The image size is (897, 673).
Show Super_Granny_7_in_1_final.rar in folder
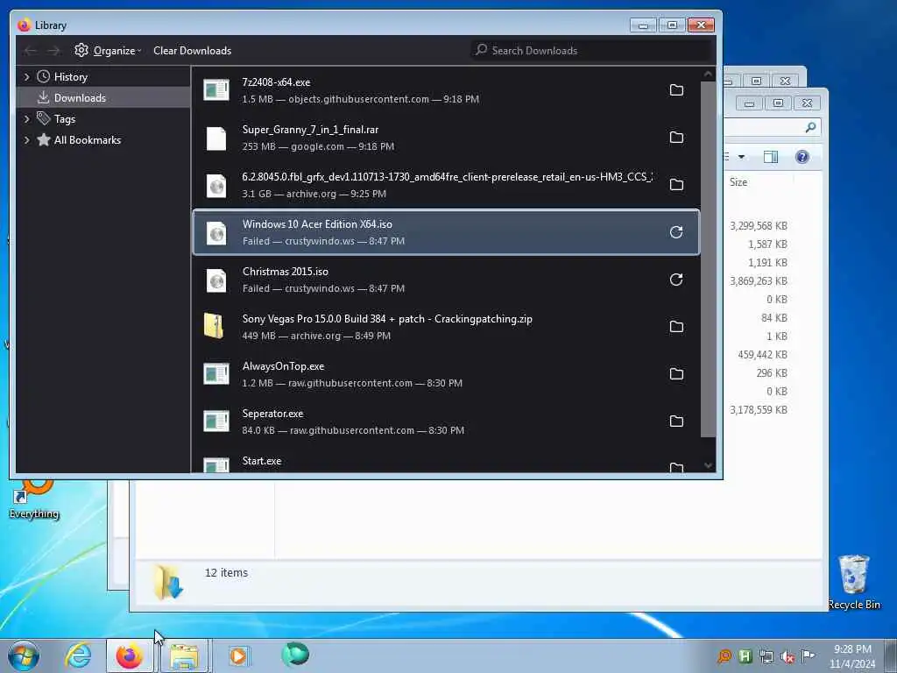tap(676, 138)
